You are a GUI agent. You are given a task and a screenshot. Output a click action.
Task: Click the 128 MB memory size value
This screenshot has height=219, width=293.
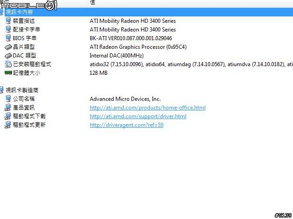(x=98, y=73)
